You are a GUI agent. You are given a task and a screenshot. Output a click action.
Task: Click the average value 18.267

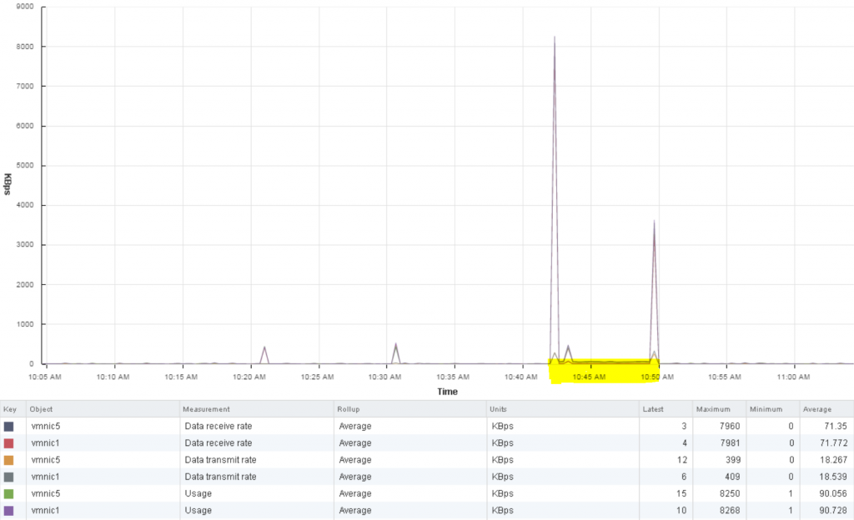833,460
